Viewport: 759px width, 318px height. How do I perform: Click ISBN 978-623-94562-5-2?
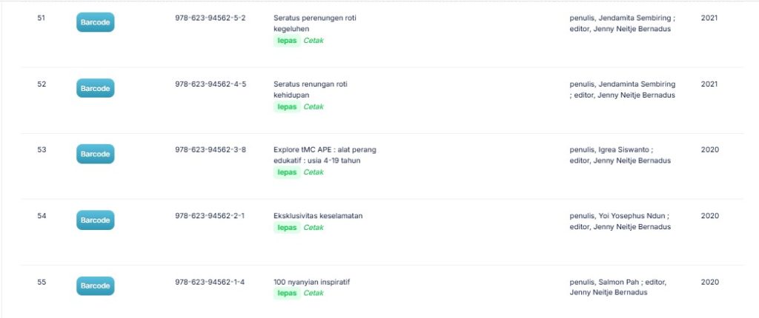[x=211, y=17]
